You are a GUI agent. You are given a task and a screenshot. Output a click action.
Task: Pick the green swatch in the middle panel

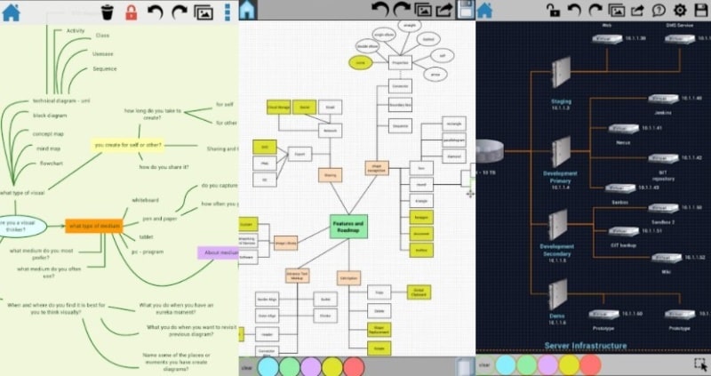[x=290, y=367]
